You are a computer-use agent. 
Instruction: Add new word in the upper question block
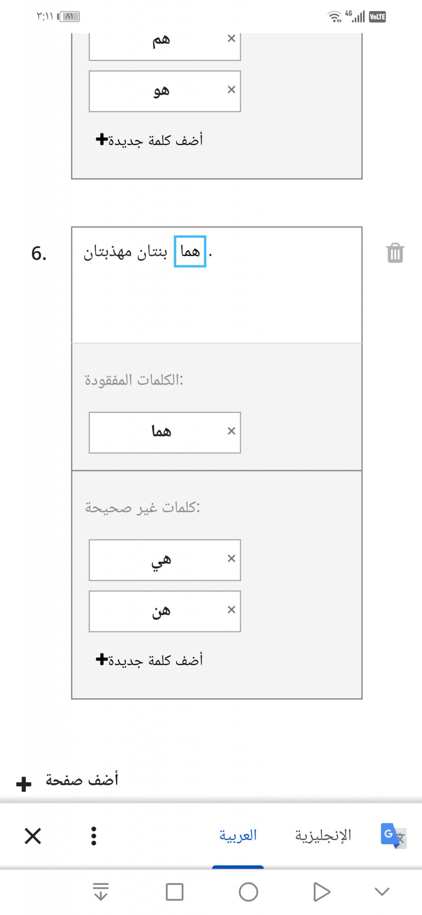click(x=149, y=140)
